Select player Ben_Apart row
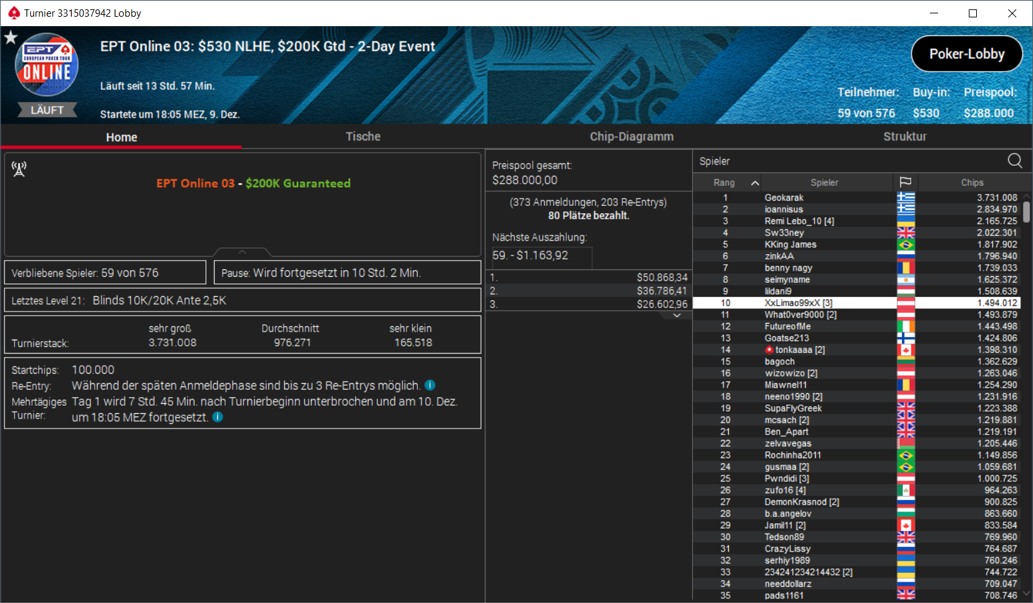Image resolution: width=1033 pixels, height=603 pixels. pyautogui.click(x=857, y=431)
